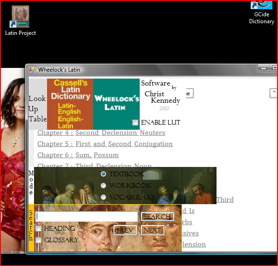This screenshot has height=266, width=278.
Task: Click the '2010' year text
Action: click(x=164, y=108)
